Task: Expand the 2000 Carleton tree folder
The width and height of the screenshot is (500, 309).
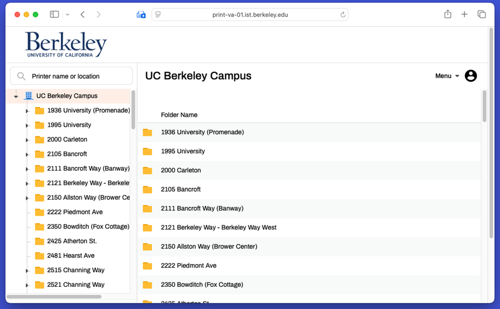Action: pyautogui.click(x=27, y=140)
